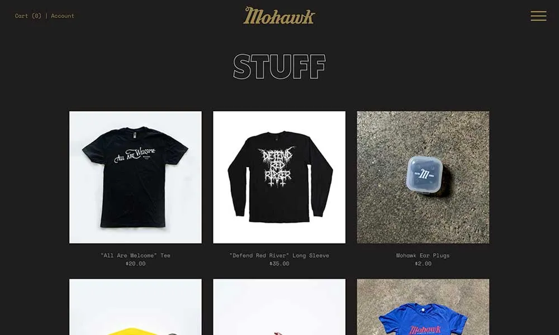
Task: Open the "All Are Welcome" Tee image
Action: [135, 178]
